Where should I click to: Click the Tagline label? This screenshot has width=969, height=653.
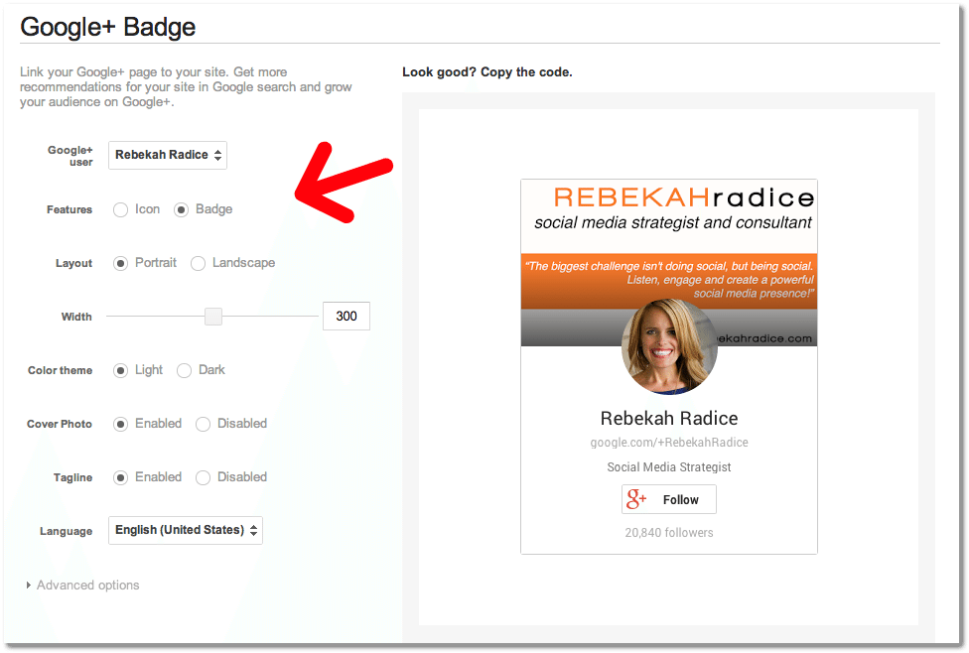(72, 478)
